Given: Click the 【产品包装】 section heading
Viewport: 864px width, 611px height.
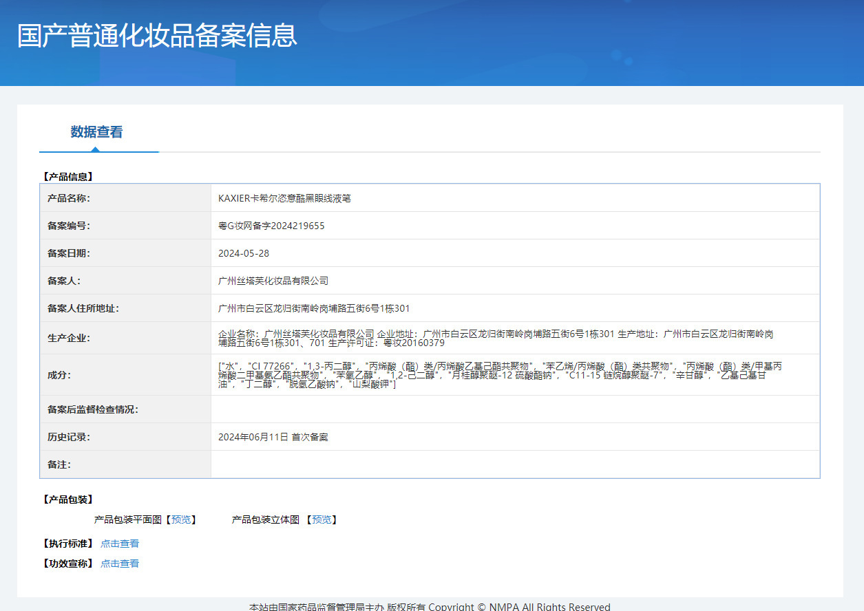Looking at the screenshot, I should coord(67,500).
